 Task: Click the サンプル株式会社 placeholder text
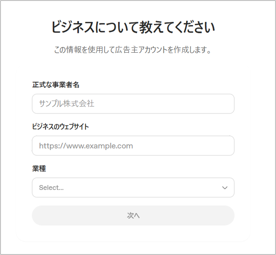point(66,104)
